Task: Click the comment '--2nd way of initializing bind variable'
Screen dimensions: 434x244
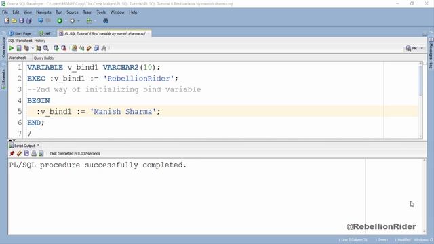Action: pos(114,89)
